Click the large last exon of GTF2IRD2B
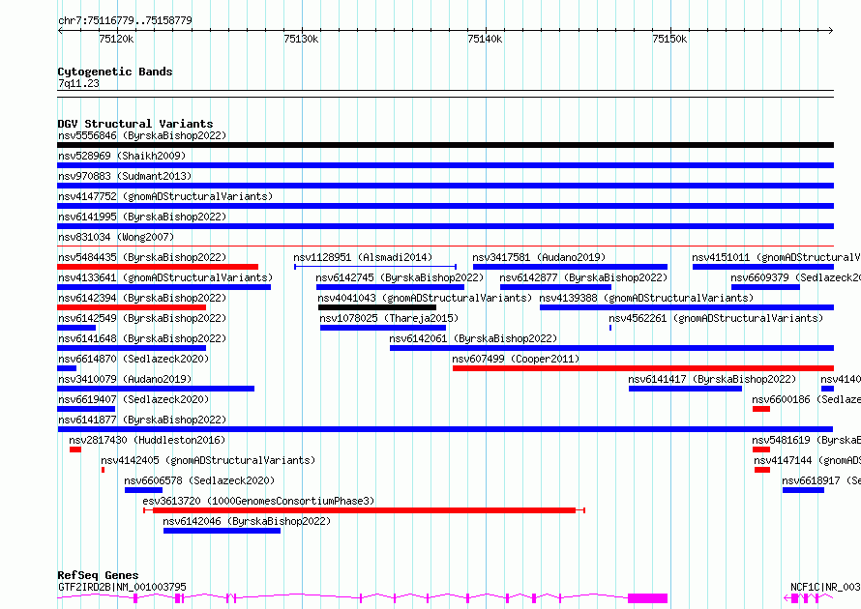 point(648,598)
